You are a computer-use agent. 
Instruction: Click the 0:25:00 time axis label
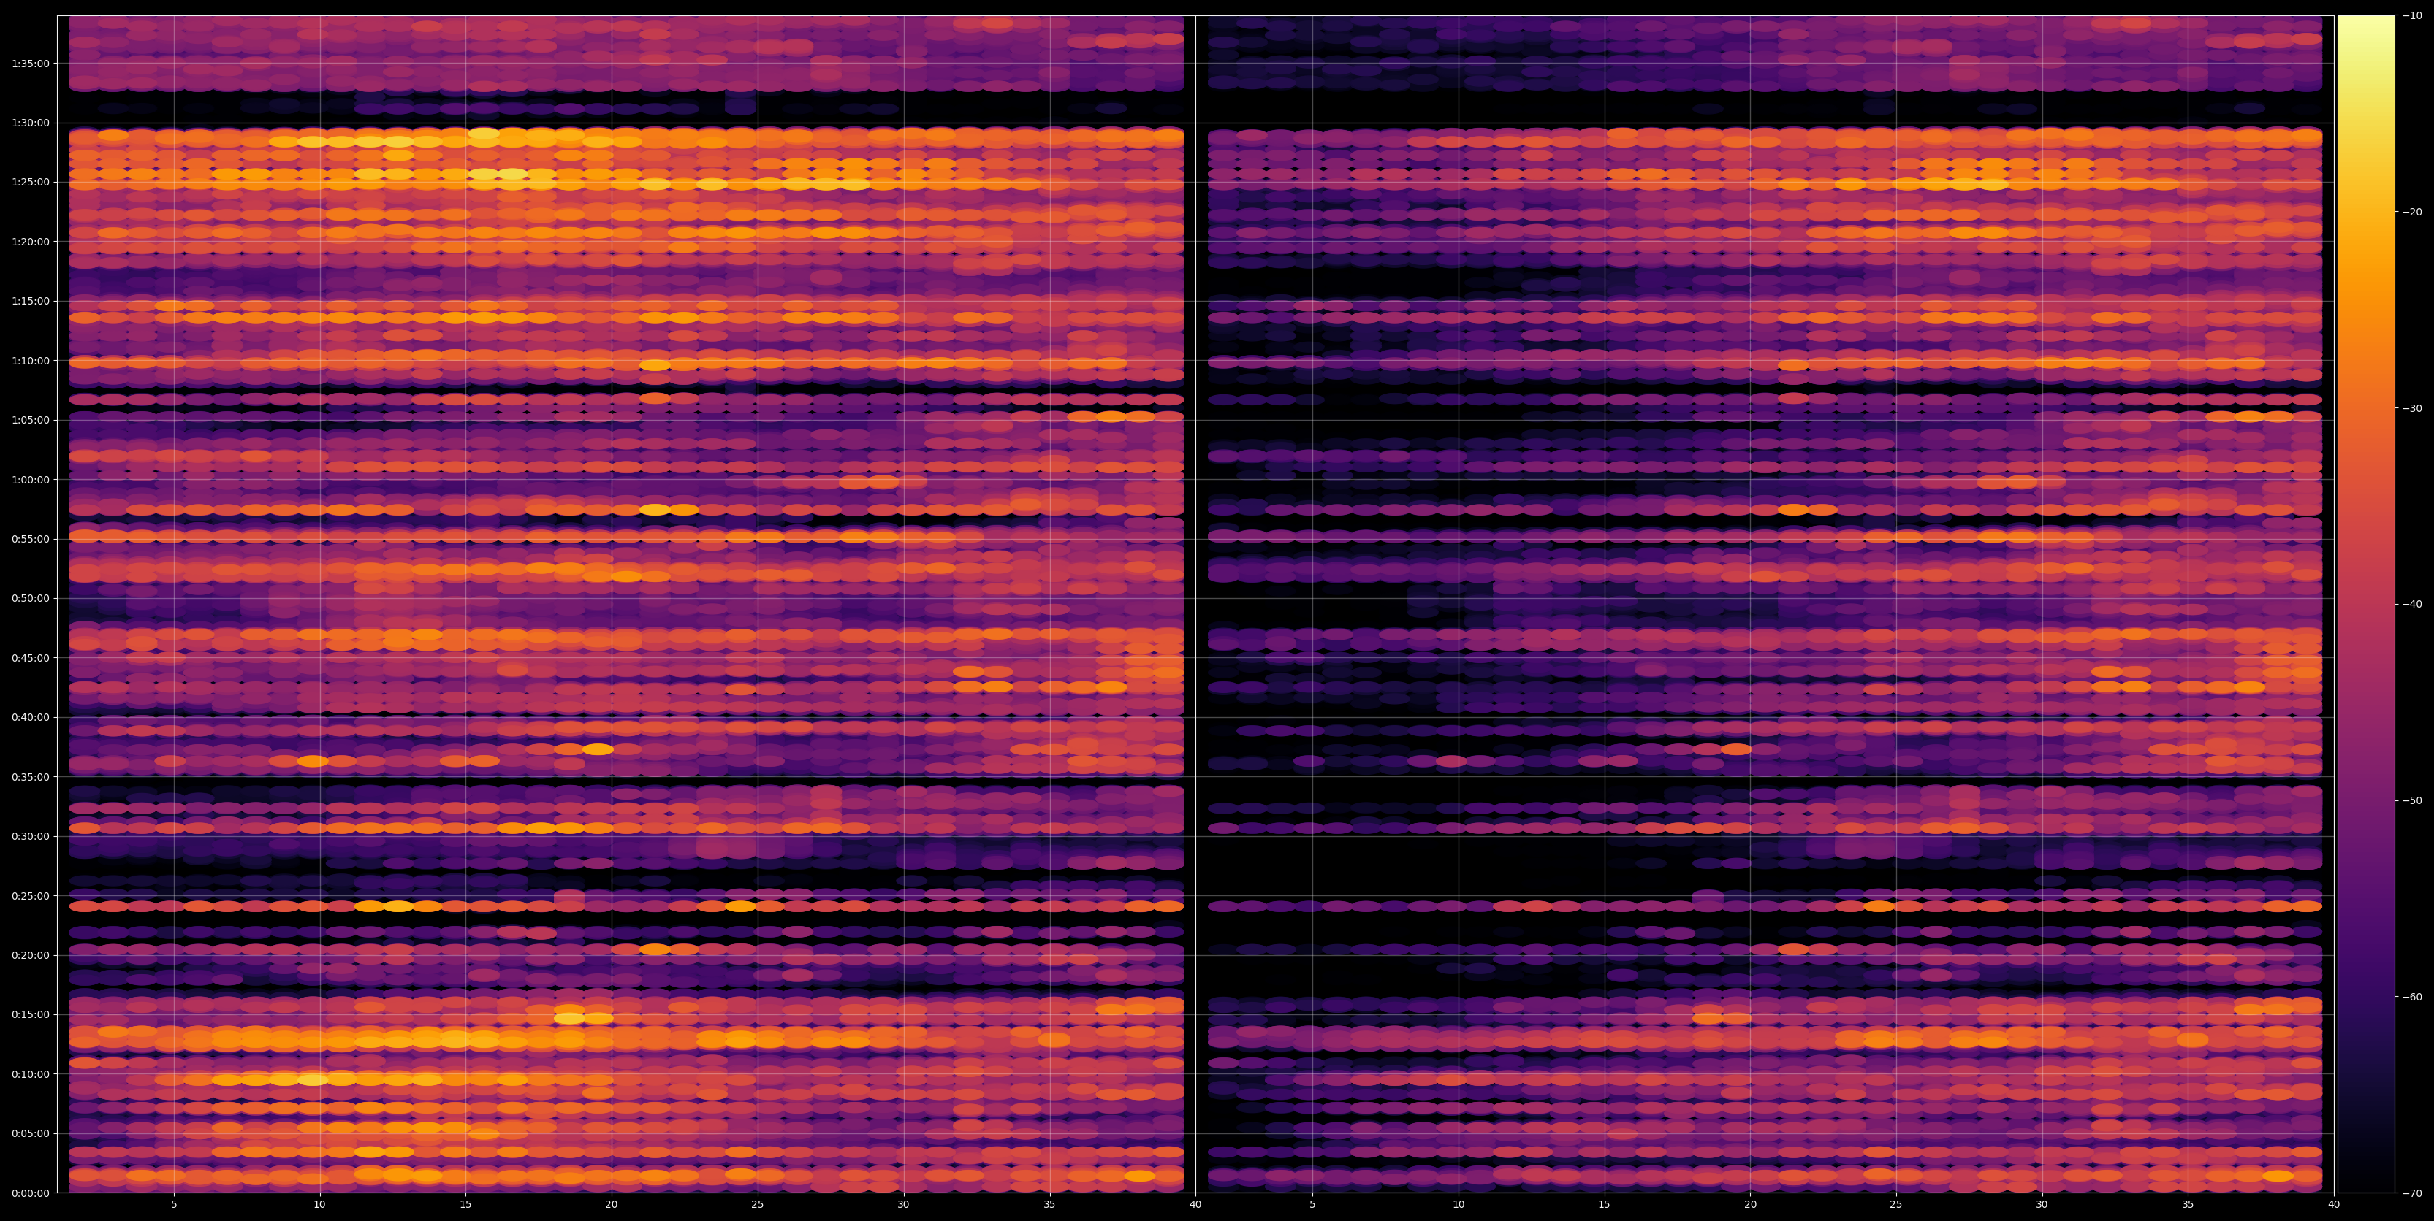point(30,895)
